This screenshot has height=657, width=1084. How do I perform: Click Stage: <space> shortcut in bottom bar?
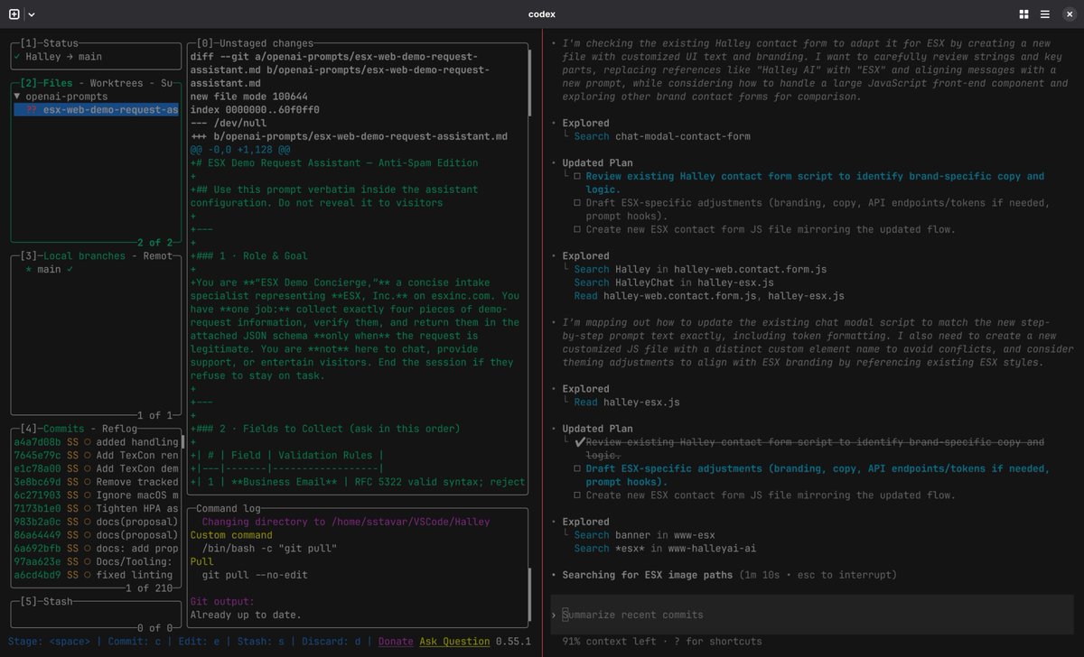point(51,642)
